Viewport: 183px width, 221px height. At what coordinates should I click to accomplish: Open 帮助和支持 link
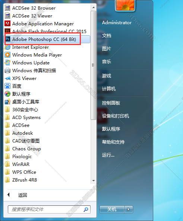(113, 142)
